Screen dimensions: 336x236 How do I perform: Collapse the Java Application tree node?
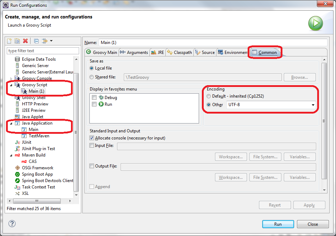pyautogui.click(x=11, y=124)
